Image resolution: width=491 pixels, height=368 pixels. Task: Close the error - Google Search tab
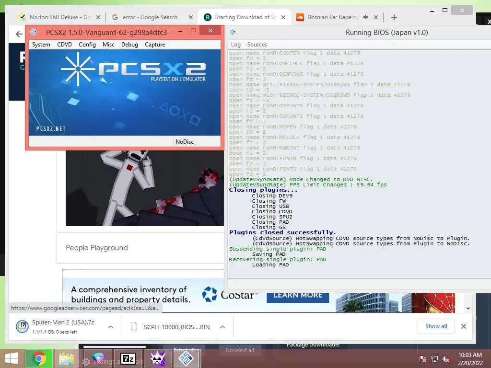point(191,17)
